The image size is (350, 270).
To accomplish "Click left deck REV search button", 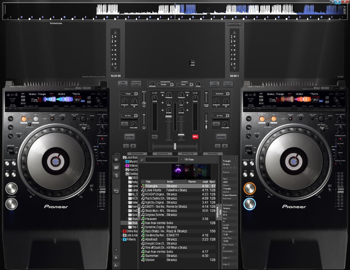I will coord(7,175).
